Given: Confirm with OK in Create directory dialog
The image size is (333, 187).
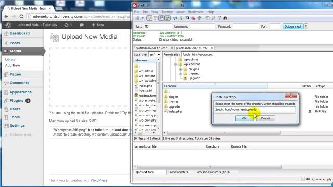Looking at the screenshot, I should tap(244, 118).
